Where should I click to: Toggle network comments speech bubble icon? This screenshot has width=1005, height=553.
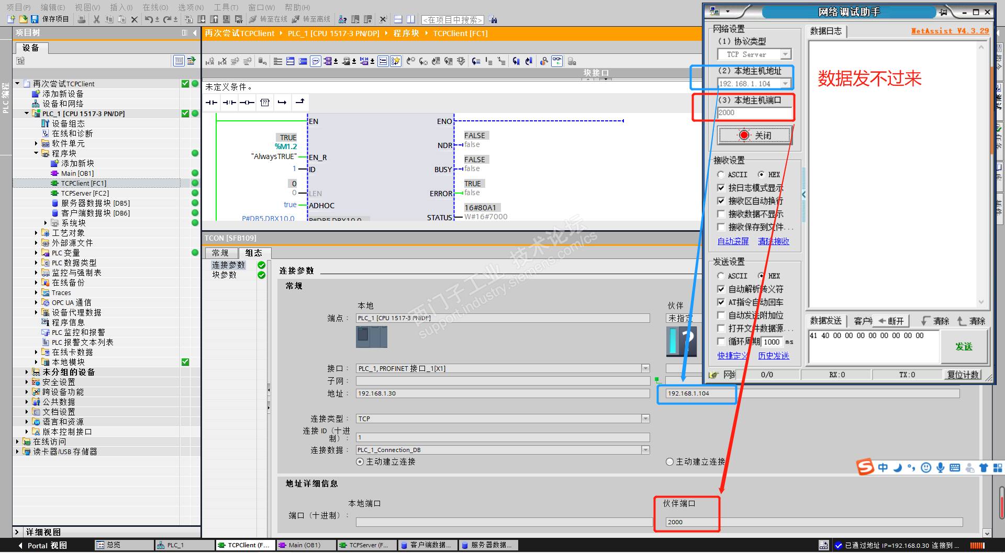[316, 61]
